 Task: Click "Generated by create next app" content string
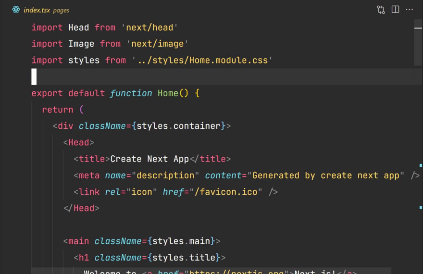tap(325, 175)
